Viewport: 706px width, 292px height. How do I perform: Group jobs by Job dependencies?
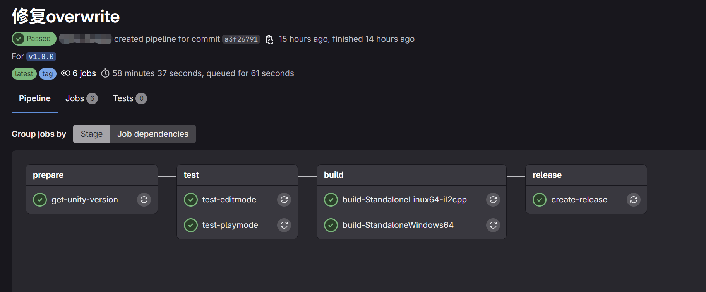click(x=153, y=134)
